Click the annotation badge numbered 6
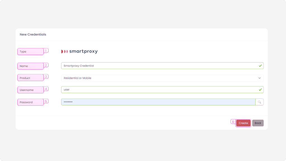Screen dimensions: 286x161 coord(233,122)
